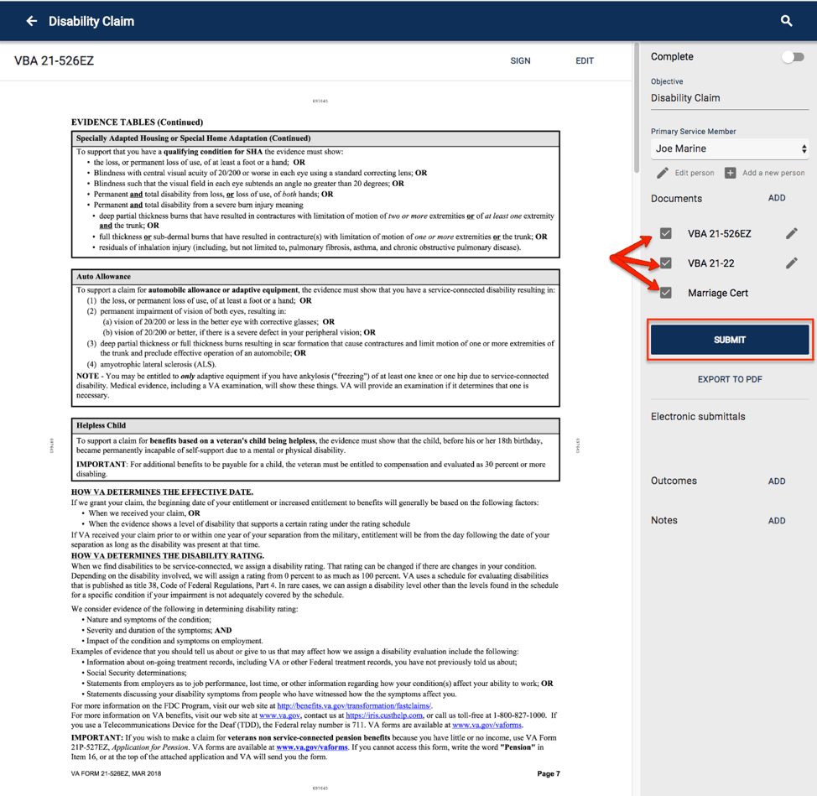Edit VBA 21-526EZ document via pencil icon

[x=792, y=233]
